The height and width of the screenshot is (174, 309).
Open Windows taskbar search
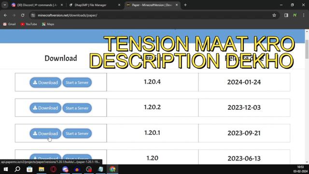pyautogui.click(x=17, y=169)
